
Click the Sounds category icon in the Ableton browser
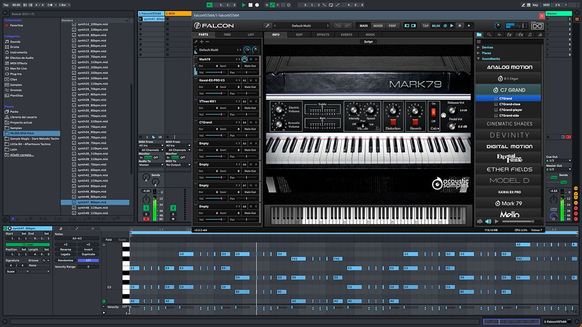click(6, 42)
